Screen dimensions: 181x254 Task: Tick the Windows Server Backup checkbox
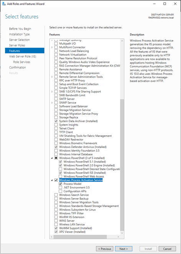(x=56, y=198)
